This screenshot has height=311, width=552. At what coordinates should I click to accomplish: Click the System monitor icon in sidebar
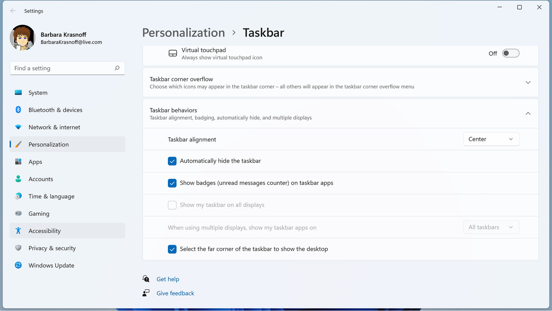[18, 93]
